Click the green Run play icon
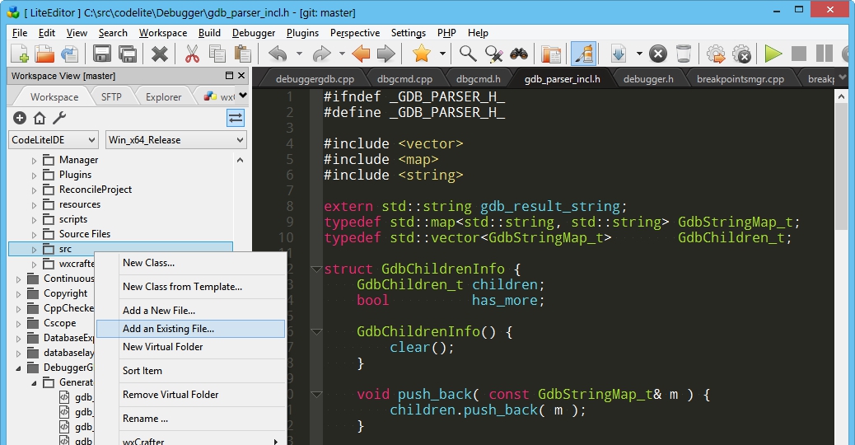 (x=773, y=54)
